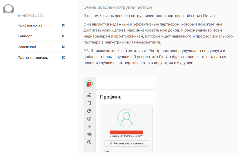The width and height of the screenshot is (239, 156).
Task: Click the text В команде PinUp Partners с 2019
Action: tap(126, 136)
